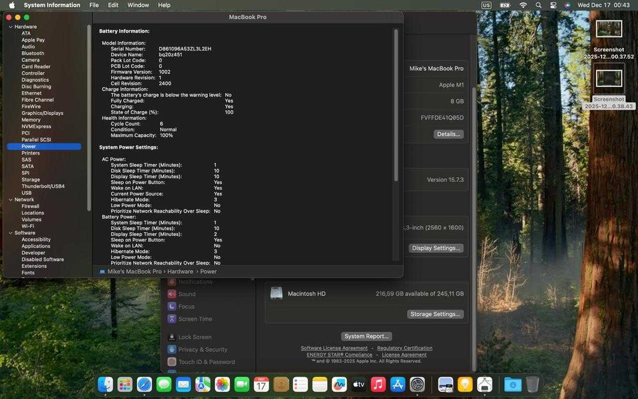This screenshot has height=399, width=638.
Task: Open Music app in the Dock
Action: tap(378, 384)
